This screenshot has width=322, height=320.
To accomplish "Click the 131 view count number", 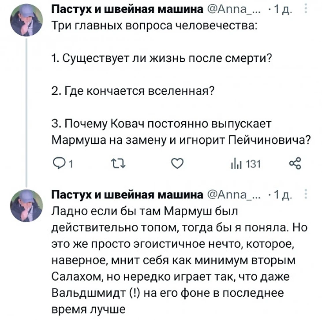I will coord(253,164).
